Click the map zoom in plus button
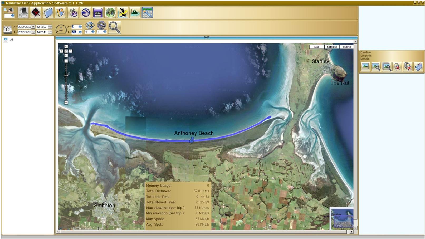The width and height of the screenshot is (425, 239). tap(66, 61)
